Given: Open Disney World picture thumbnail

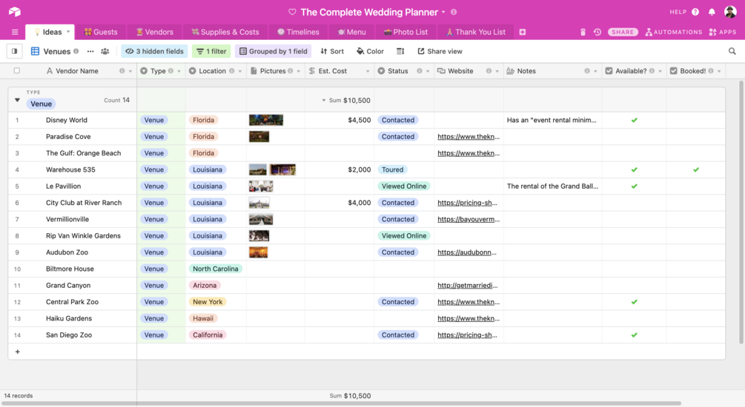Looking at the screenshot, I should coord(266,120).
